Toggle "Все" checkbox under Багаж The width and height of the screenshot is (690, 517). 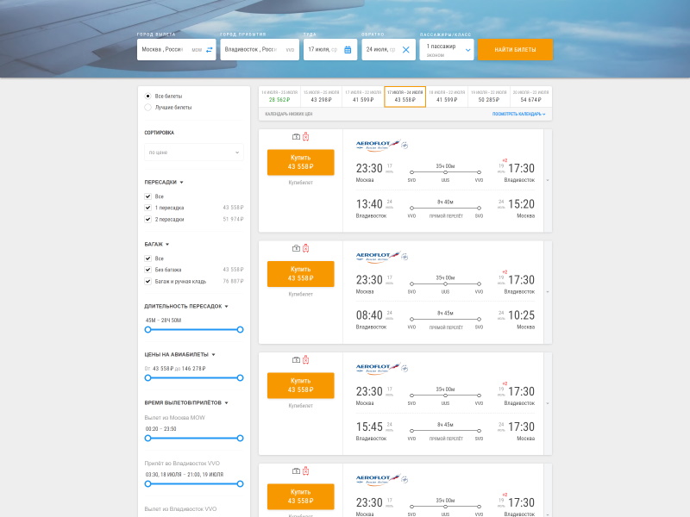(147, 258)
